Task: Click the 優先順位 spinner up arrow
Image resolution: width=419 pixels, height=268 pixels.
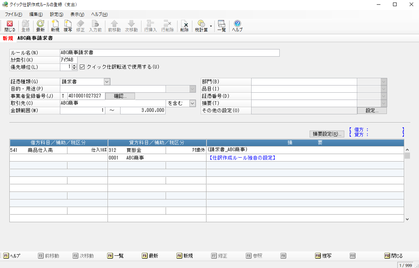Action: (x=74, y=66)
